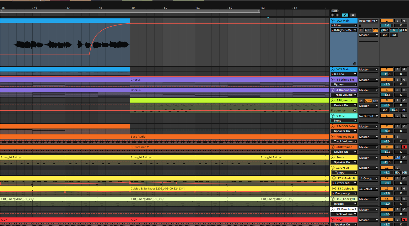Remove Frequency automation lane under 5 Pigments
The height and width of the screenshot is (226, 409).
coord(355,111)
